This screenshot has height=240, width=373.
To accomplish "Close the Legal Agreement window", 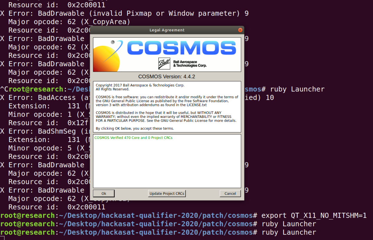I will tap(240, 30).
